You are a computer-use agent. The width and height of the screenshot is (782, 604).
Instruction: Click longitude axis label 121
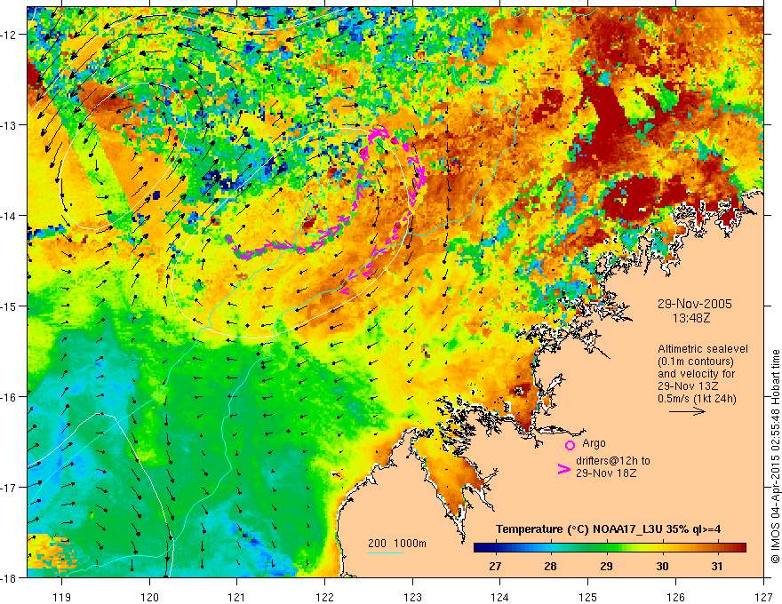(x=237, y=597)
